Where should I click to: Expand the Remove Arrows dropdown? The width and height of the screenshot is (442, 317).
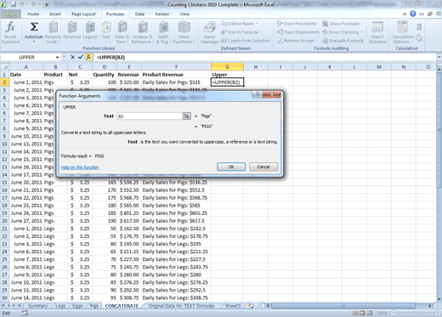click(x=317, y=41)
